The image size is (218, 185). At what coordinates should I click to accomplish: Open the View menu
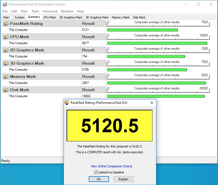(x=24, y=11)
